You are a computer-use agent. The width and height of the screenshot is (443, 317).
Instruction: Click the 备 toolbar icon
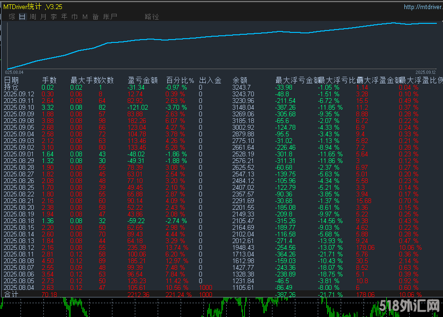pyautogui.click(x=95, y=16)
